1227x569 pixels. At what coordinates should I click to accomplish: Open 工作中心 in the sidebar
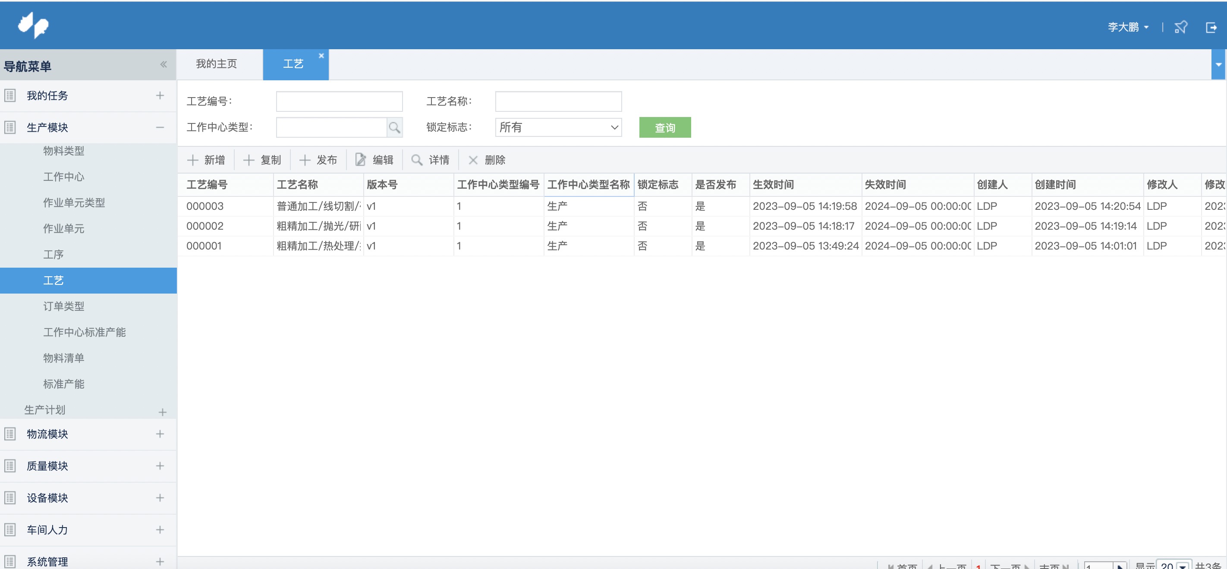tap(64, 177)
